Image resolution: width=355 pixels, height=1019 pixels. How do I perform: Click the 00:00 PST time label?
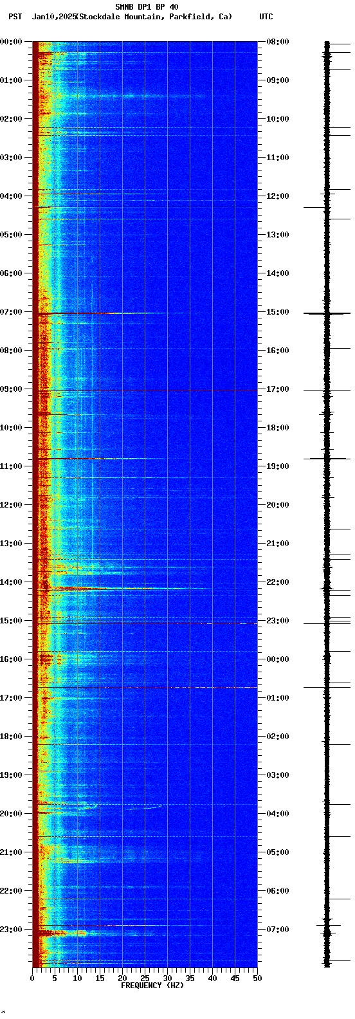(x=12, y=42)
